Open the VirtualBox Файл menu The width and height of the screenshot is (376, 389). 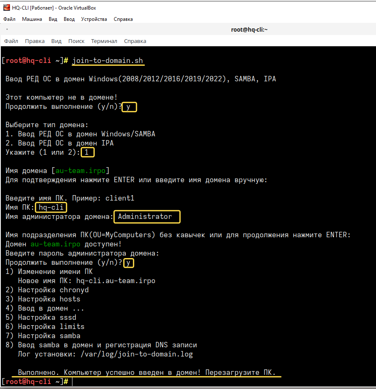pyautogui.click(x=10, y=19)
